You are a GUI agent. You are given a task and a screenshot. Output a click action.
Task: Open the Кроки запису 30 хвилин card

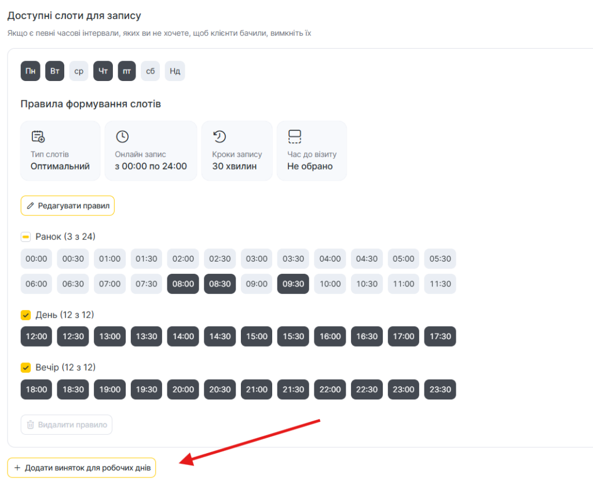[236, 151]
